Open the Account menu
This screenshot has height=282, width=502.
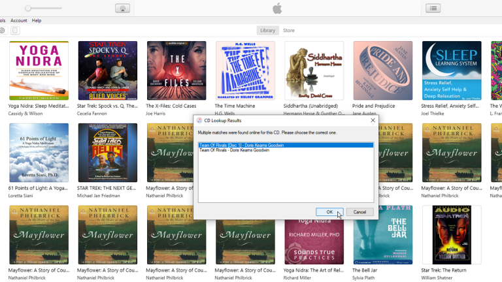(x=19, y=20)
